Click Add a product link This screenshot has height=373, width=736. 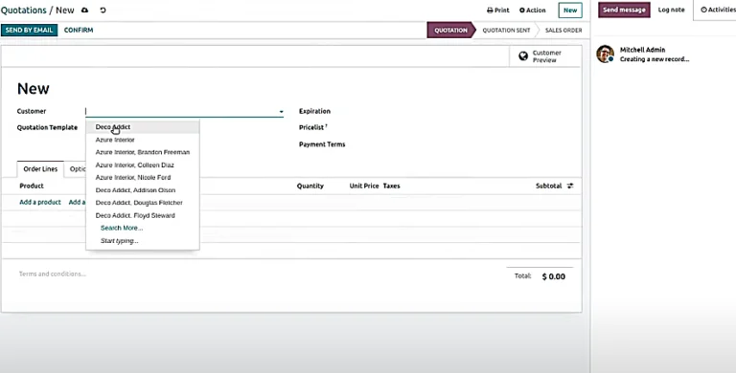(40, 203)
